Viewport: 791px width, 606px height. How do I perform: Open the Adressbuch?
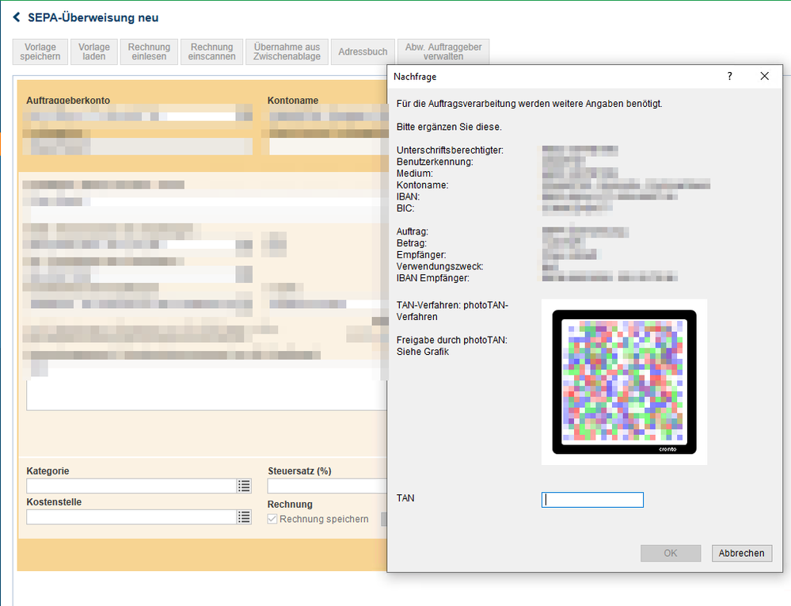coord(363,51)
